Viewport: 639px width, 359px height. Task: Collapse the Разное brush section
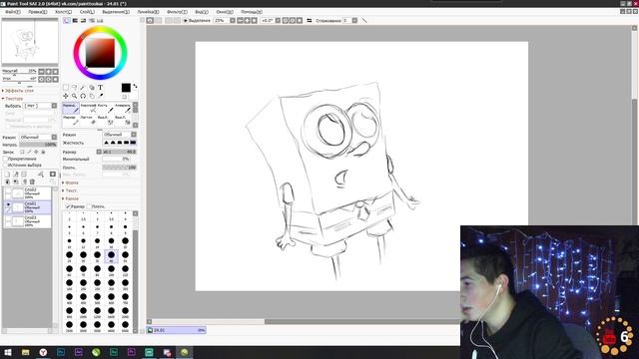point(70,198)
